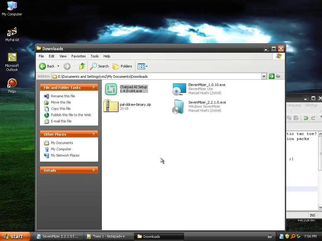The image size is (322, 241).
Task: Open the Tools menu
Action: (94, 56)
